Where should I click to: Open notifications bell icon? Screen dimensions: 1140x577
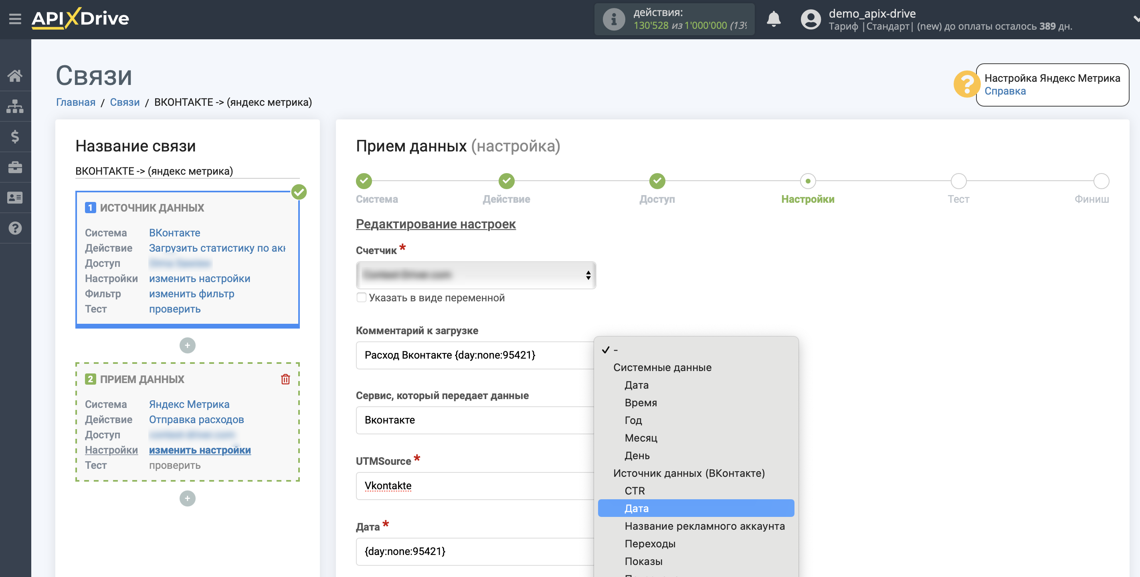click(x=773, y=19)
